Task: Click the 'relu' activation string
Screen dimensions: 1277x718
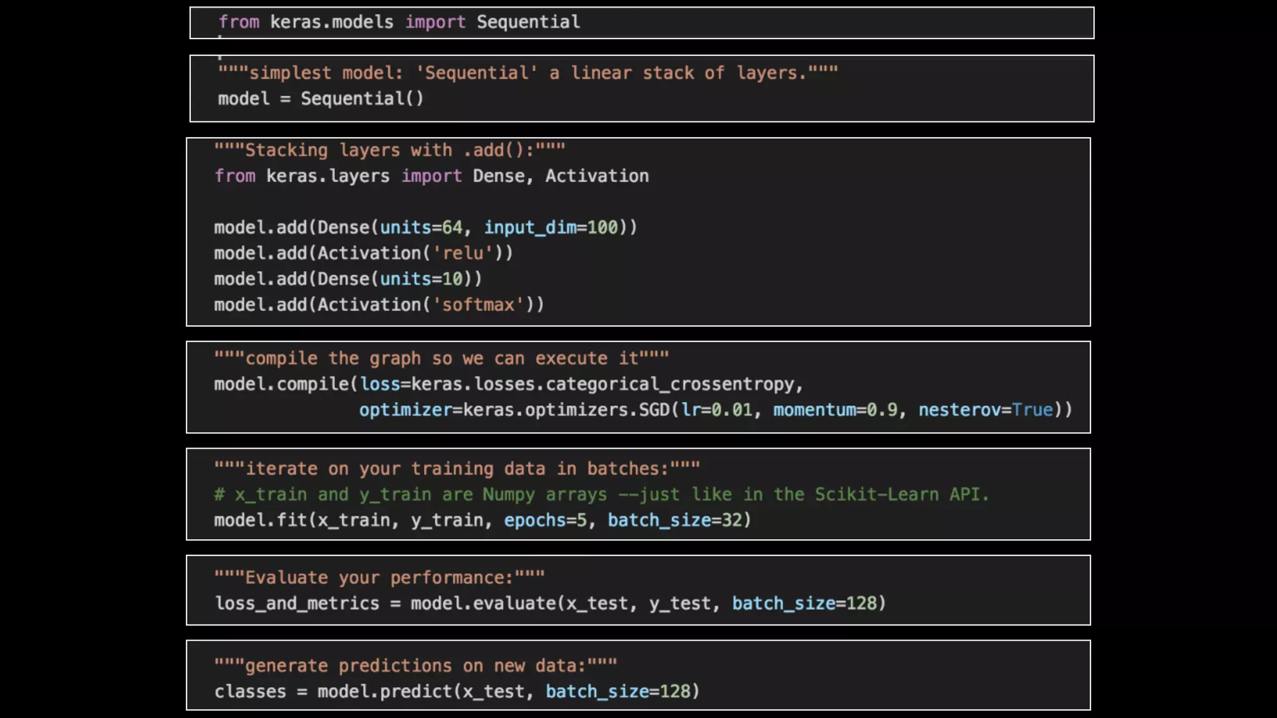Action: pos(463,254)
